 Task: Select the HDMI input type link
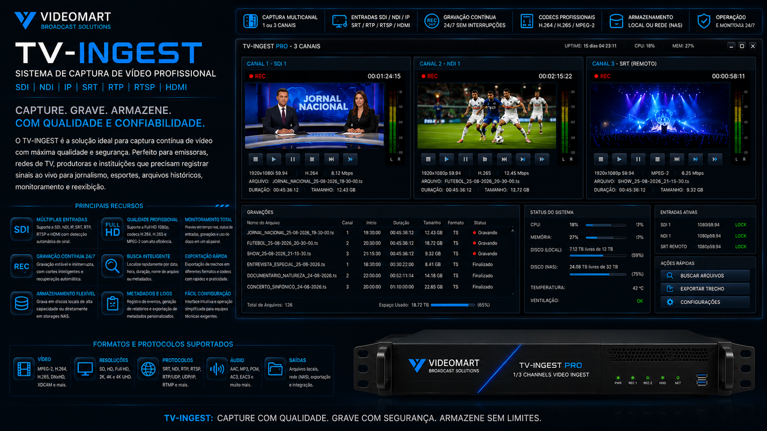point(176,87)
